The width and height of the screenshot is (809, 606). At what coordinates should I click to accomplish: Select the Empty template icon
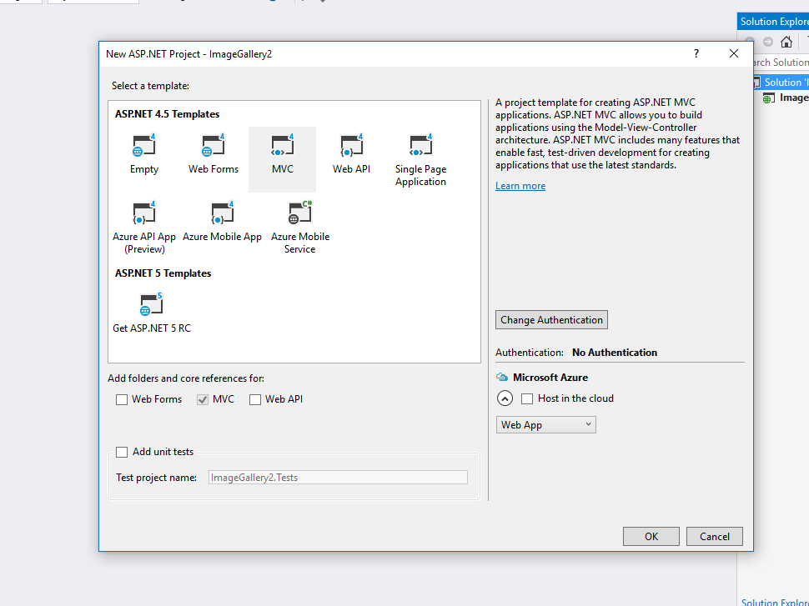click(144, 145)
